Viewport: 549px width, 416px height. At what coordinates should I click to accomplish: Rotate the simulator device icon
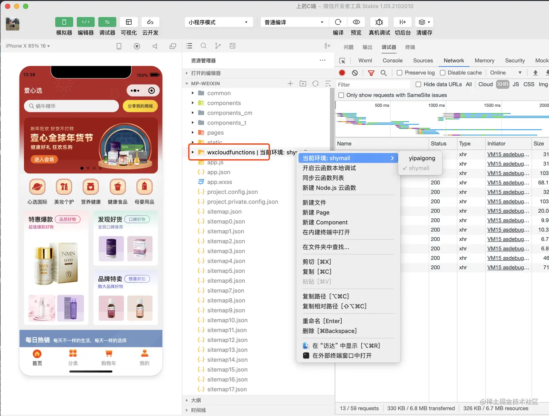[119, 46]
